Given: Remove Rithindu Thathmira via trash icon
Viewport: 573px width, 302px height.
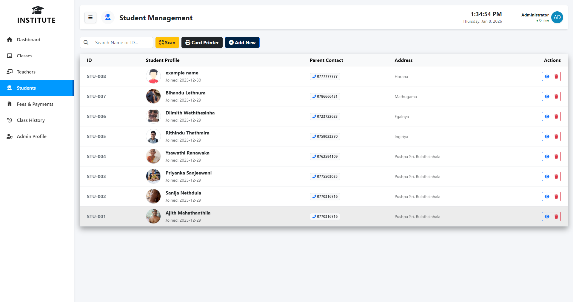Looking at the screenshot, I should (x=556, y=137).
